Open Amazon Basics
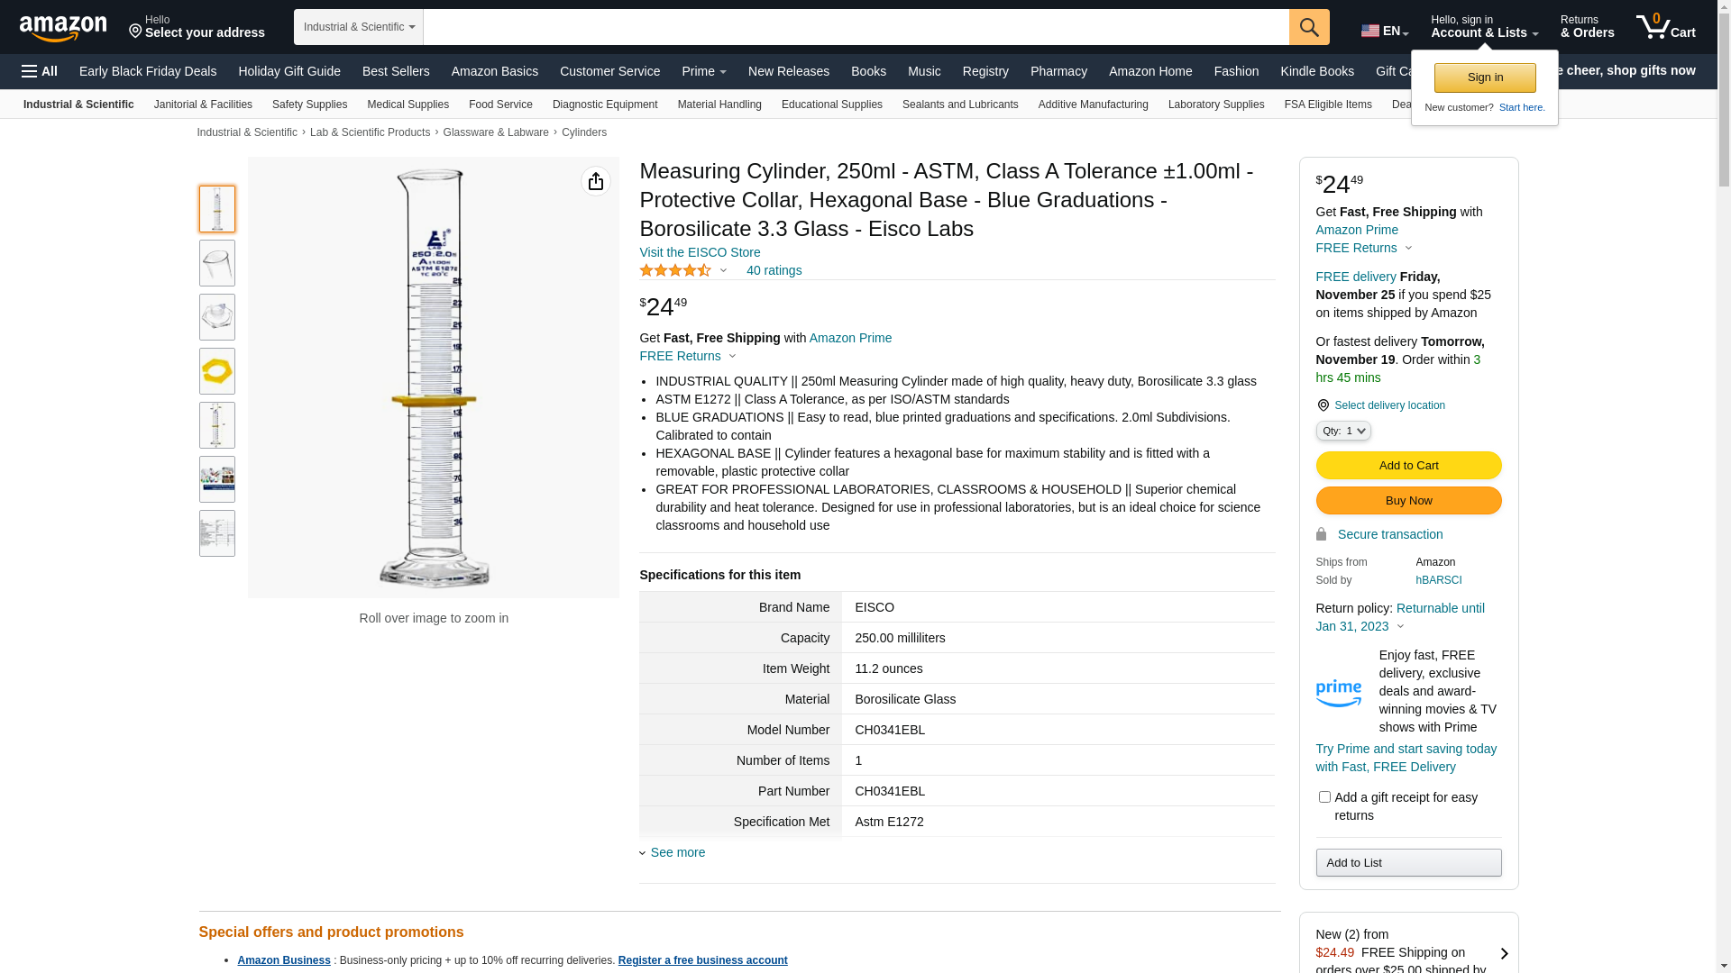The image size is (1731, 973). point(495,71)
